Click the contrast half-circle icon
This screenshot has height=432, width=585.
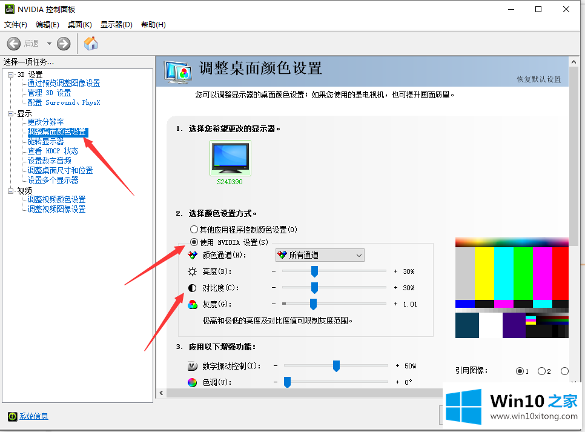click(192, 288)
